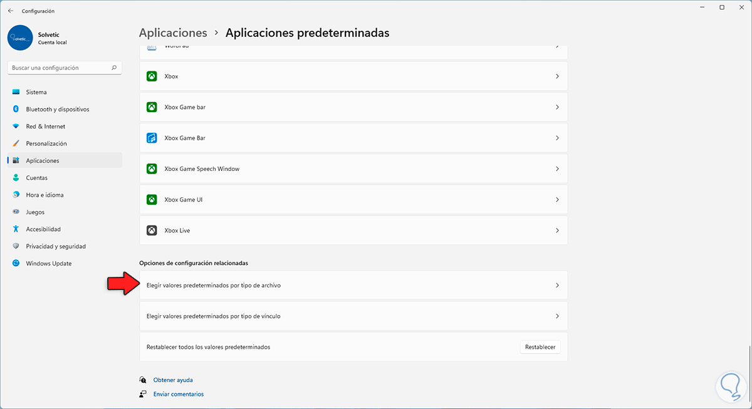Expand Xbox Game Speech Window entry
Image resolution: width=752 pixels, height=409 pixels.
[x=557, y=169]
